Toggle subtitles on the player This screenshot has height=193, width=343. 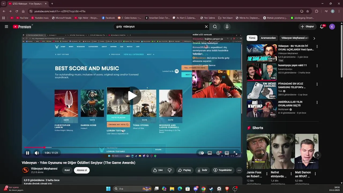(x=210, y=153)
